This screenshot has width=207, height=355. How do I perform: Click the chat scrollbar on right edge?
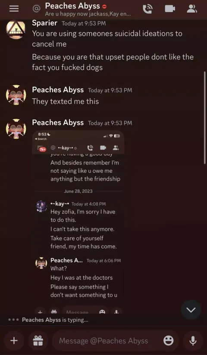[205, 118]
